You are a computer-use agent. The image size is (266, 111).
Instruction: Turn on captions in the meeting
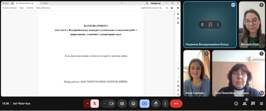coord(122,103)
